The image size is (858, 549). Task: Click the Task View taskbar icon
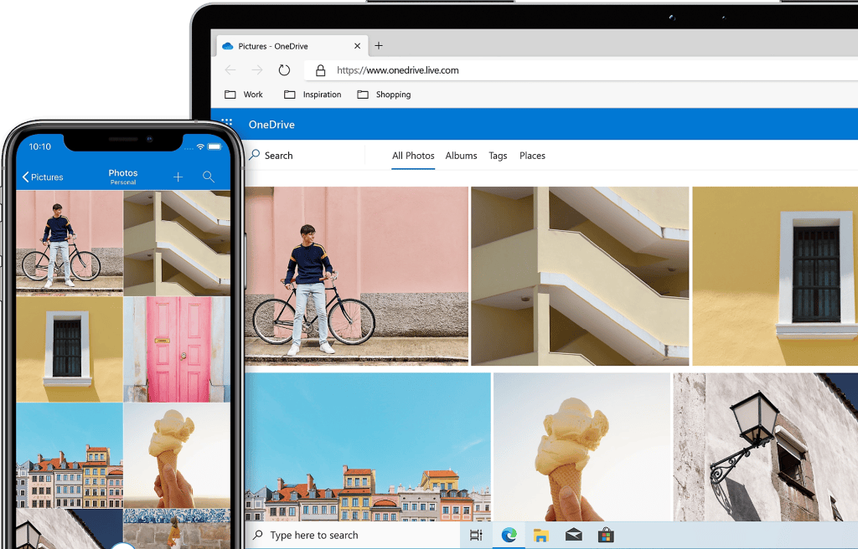click(x=476, y=535)
